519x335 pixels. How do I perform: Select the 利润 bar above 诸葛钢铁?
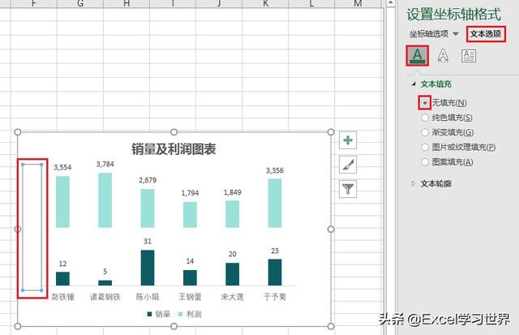tap(105, 200)
